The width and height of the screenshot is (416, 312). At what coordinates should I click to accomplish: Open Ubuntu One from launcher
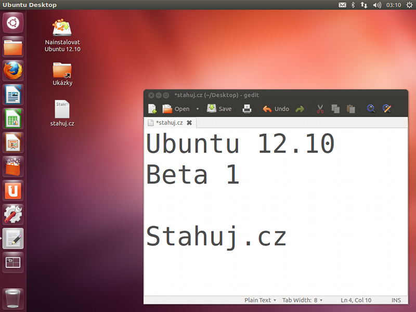(13, 190)
